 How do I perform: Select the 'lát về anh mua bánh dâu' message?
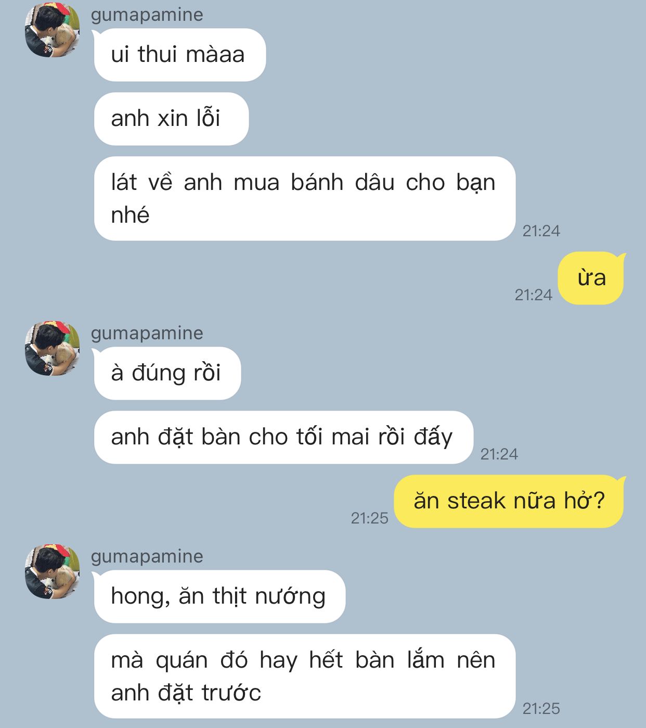click(304, 198)
